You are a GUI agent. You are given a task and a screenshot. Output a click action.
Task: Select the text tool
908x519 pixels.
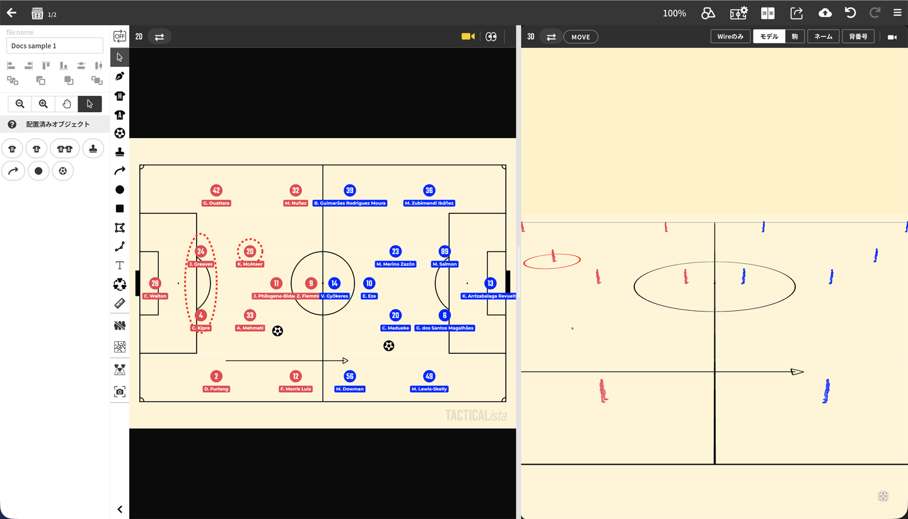[120, 265]
